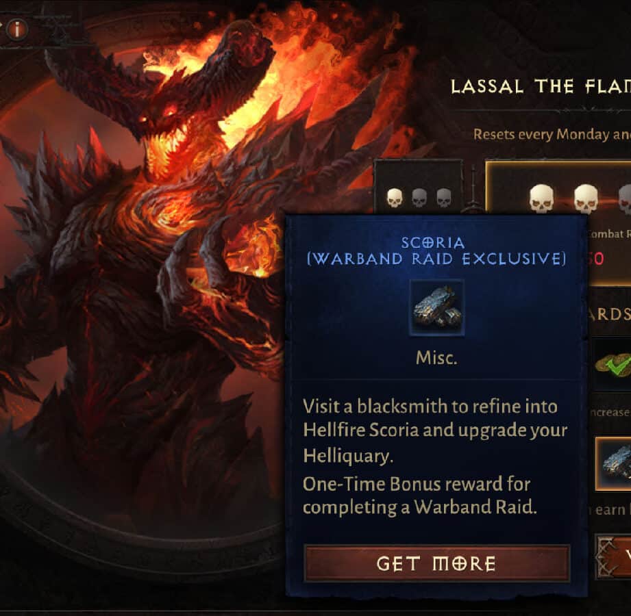Click the red ornate button below rewards

point(613,556)
